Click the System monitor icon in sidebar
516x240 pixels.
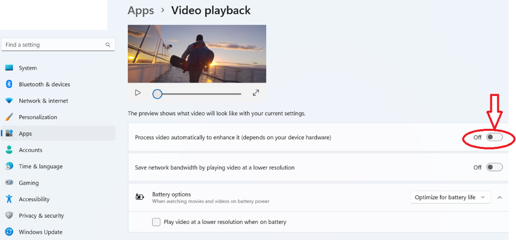coord(9,68)
